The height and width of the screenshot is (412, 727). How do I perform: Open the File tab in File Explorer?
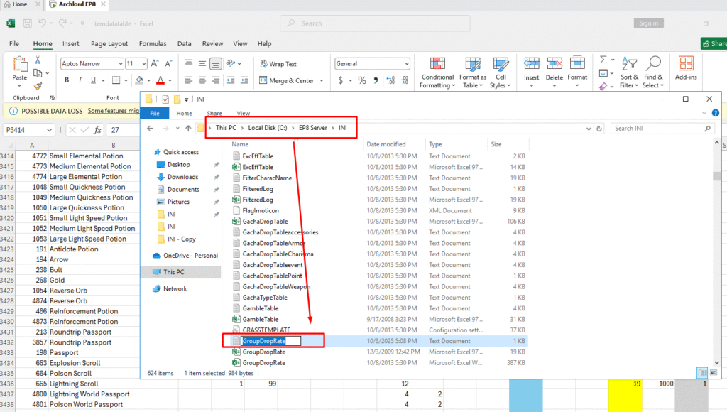[x=154, y=113]
